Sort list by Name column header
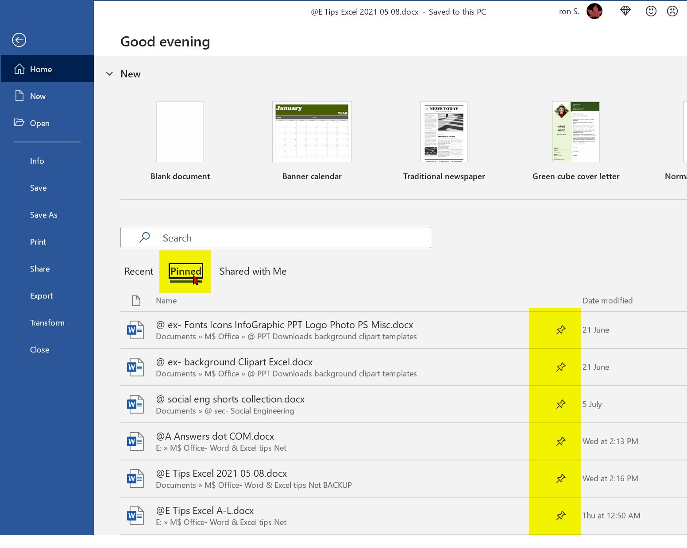 (x=166, y=300)
